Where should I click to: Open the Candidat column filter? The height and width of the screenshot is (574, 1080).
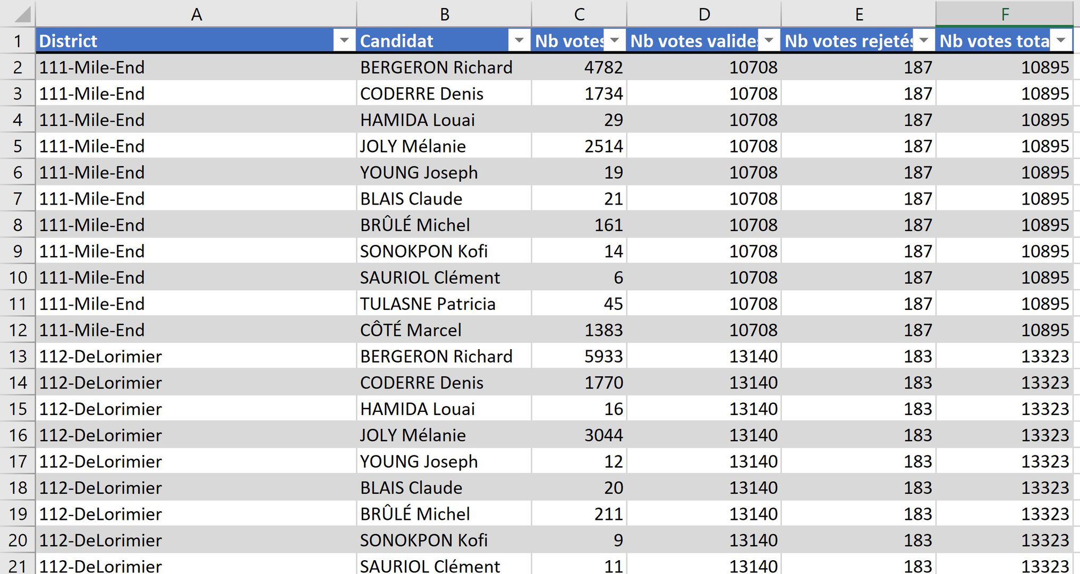518,40
